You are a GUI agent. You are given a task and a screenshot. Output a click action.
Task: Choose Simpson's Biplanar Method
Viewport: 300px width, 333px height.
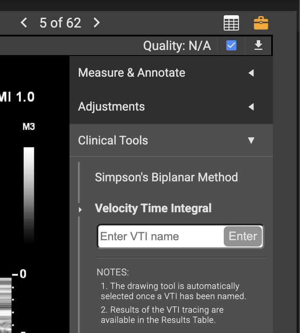click(167, 178)
